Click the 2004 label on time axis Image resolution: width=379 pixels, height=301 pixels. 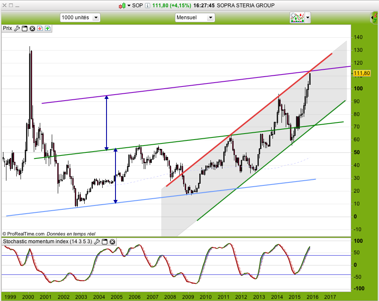(x=99, y=297)
